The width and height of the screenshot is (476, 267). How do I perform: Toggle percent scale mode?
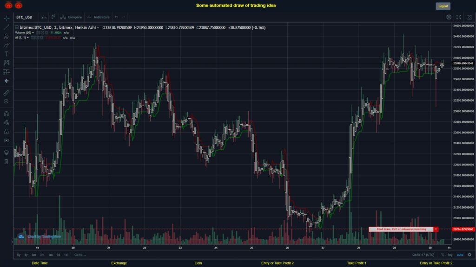(x=443, y=255)
